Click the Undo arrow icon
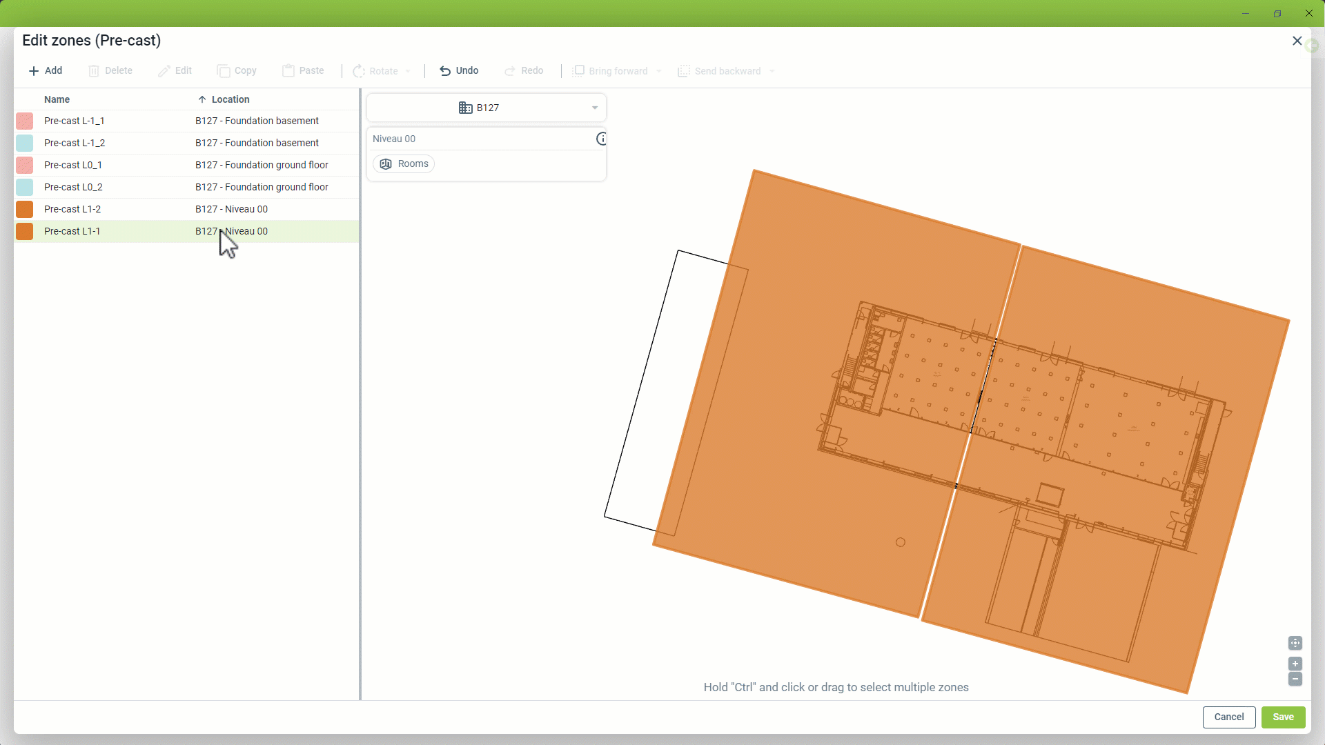1325x745 pixels. coord(445,71)
